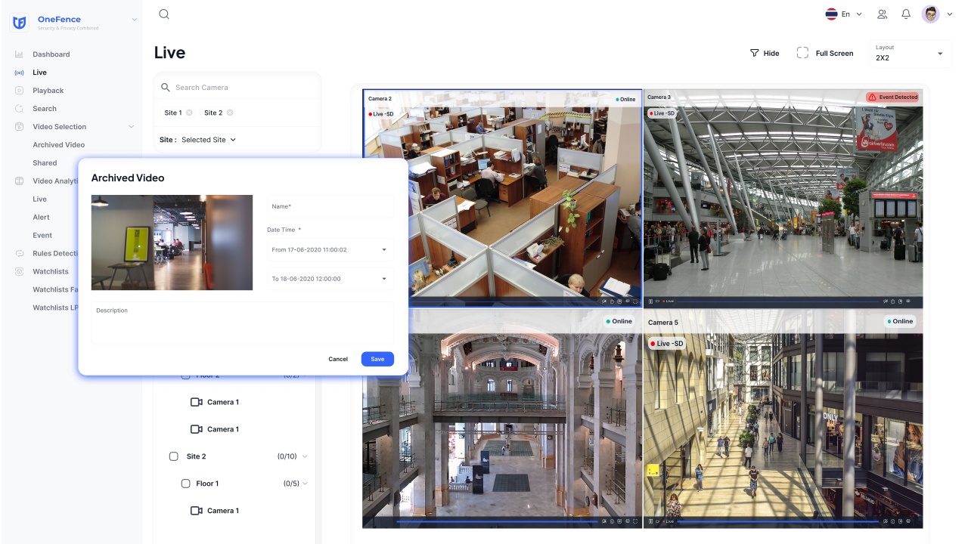The width and height of the screenshot is (968, 544).
Task: Collapse the Video Selection submenu chevron
Action: (x=132, y=127)
